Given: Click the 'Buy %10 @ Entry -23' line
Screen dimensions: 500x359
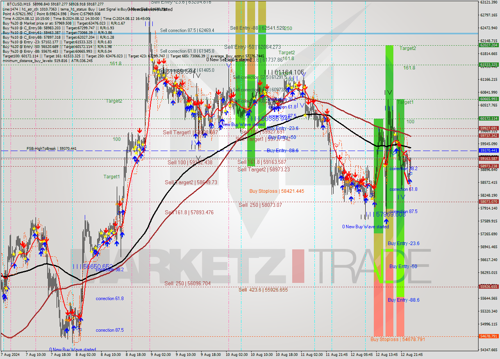Looking at the screenshot, I should [57, 42].
